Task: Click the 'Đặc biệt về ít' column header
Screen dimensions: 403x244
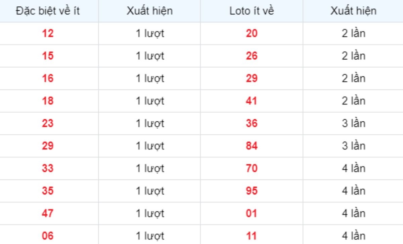Action: pyautogui.click(x=48, y=11)
